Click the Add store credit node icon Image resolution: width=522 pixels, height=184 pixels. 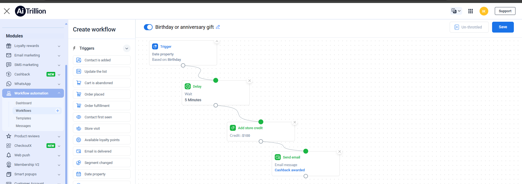point(233,128)
